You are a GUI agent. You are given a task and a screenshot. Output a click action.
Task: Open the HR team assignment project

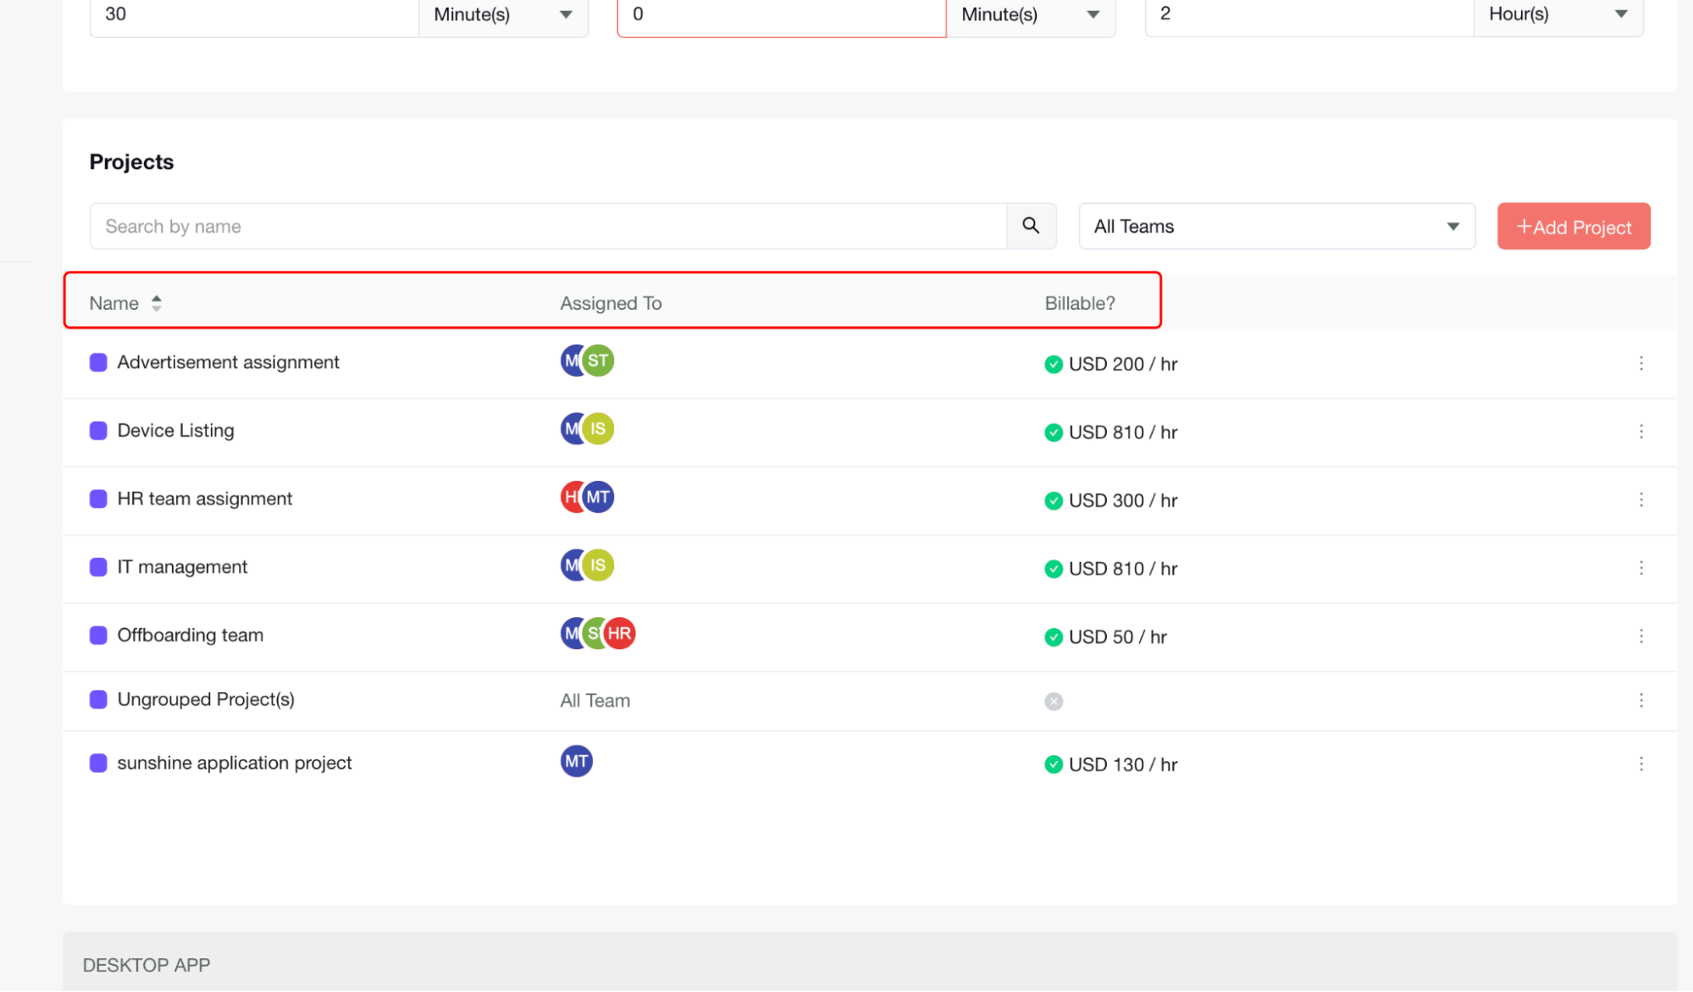coord(204,499)
